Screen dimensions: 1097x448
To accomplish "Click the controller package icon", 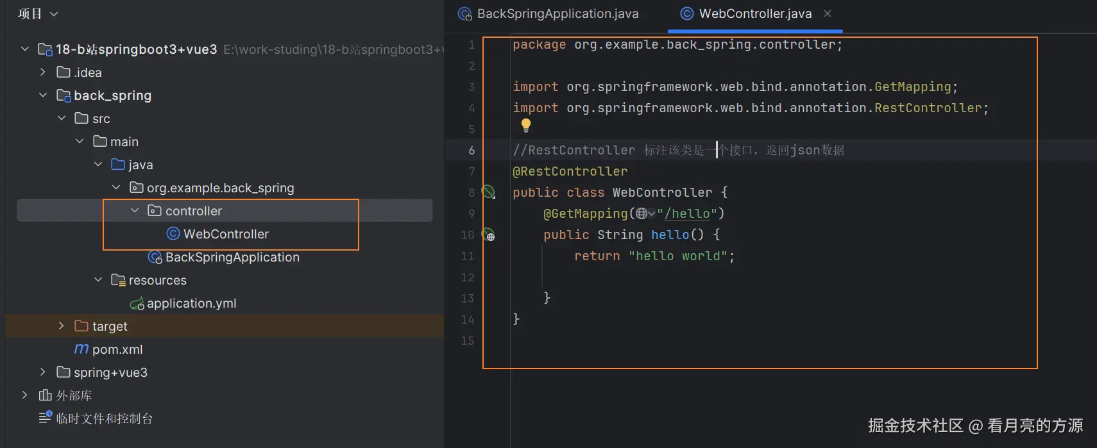I will coord(155,210).
